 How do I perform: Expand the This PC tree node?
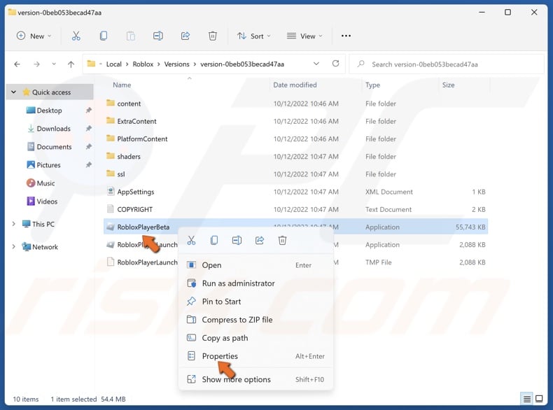click(x=13, y=224)
